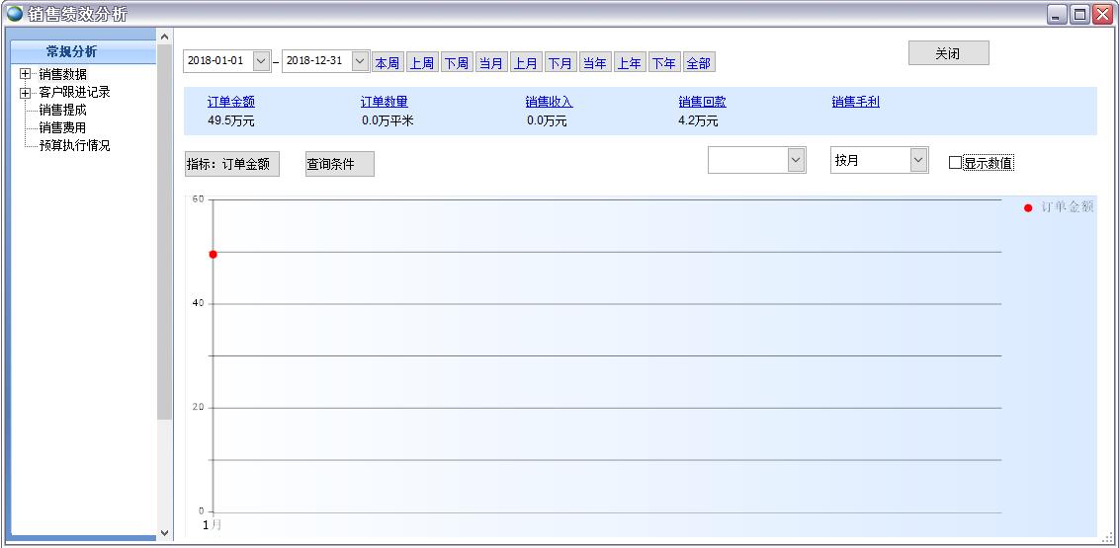Select the 上年 date range button
Viewport: 1119px width, 548px height.
coord(629,63)
